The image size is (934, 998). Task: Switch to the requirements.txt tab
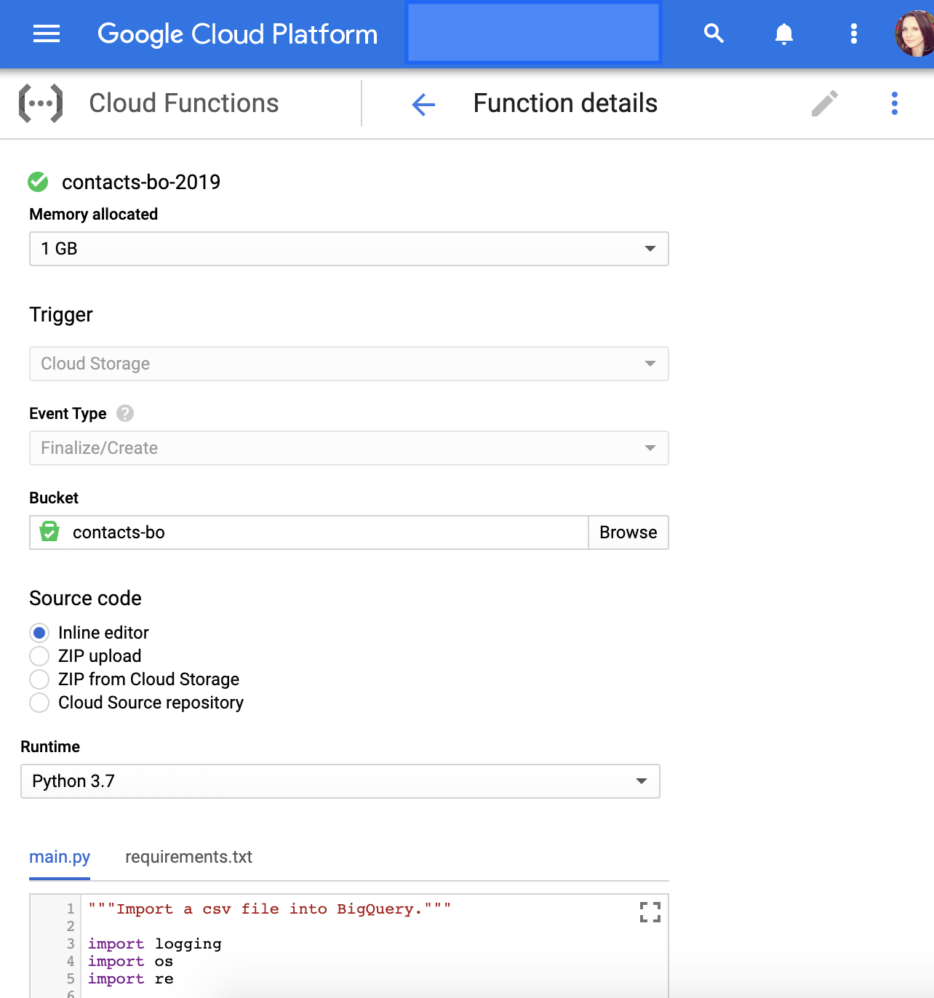[188, 858]
